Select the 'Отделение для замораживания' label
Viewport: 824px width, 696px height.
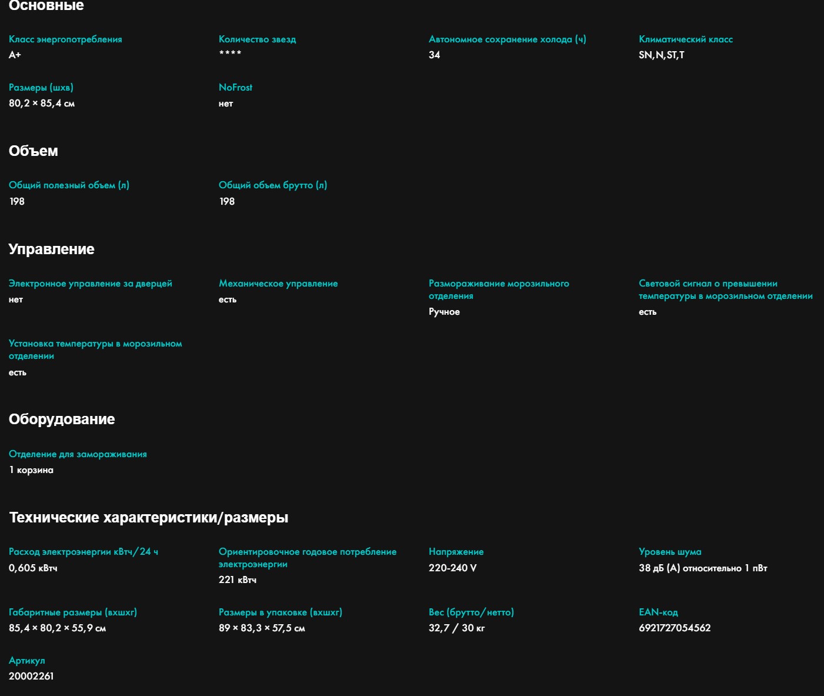tap(78, 454)
